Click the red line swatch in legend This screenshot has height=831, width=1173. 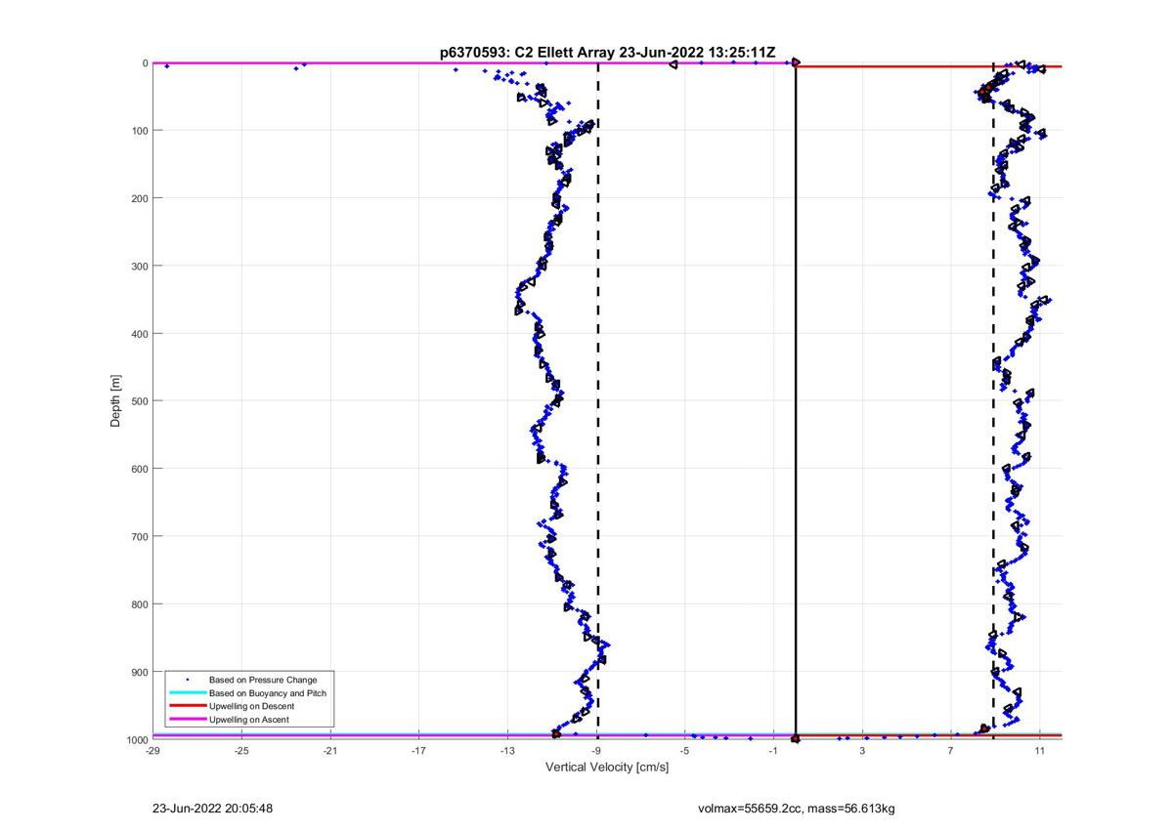click(187, 706)
